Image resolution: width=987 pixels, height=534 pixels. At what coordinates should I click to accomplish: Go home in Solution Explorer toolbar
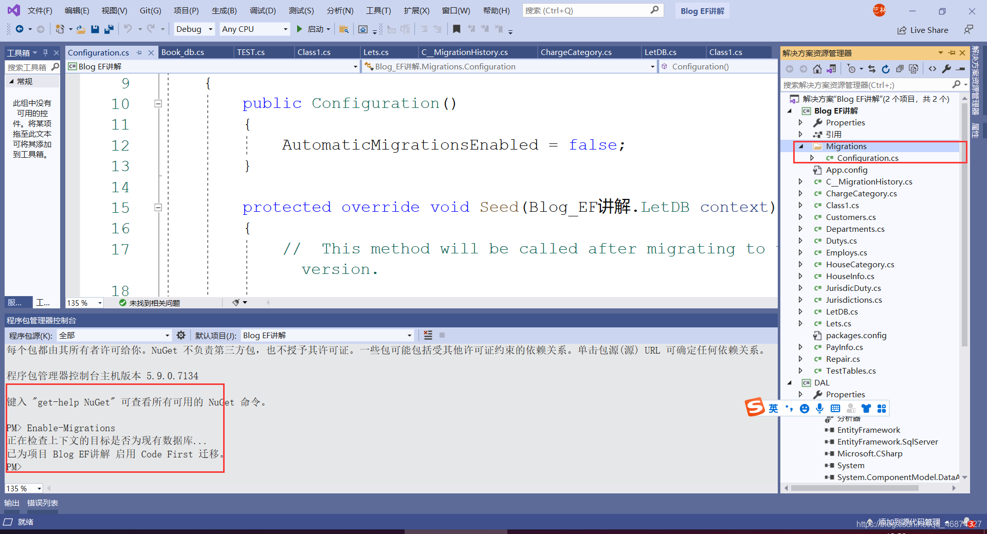[x=817, y=69]
